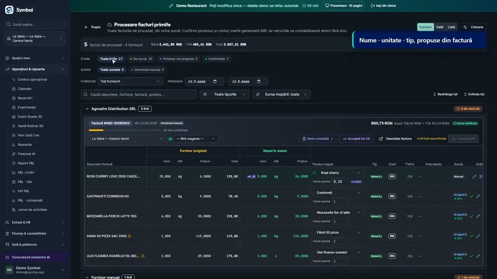Screen dimensions: 497x279
Task: Click the scissors icon on Roșii cherry row
Action: (481, 176)
